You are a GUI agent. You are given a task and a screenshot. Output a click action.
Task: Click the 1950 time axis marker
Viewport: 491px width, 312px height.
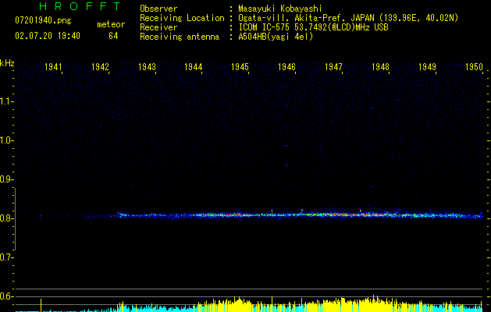click(x=474, y=66)
